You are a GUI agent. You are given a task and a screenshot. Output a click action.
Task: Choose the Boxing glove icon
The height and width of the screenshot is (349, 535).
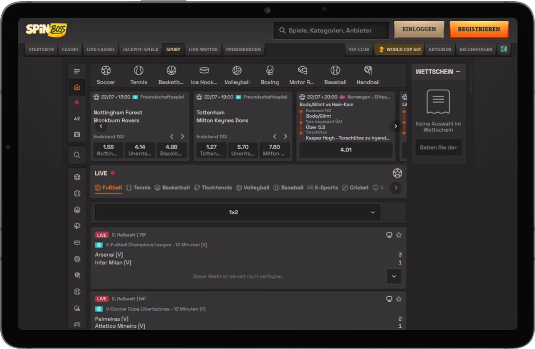(270, 70)
